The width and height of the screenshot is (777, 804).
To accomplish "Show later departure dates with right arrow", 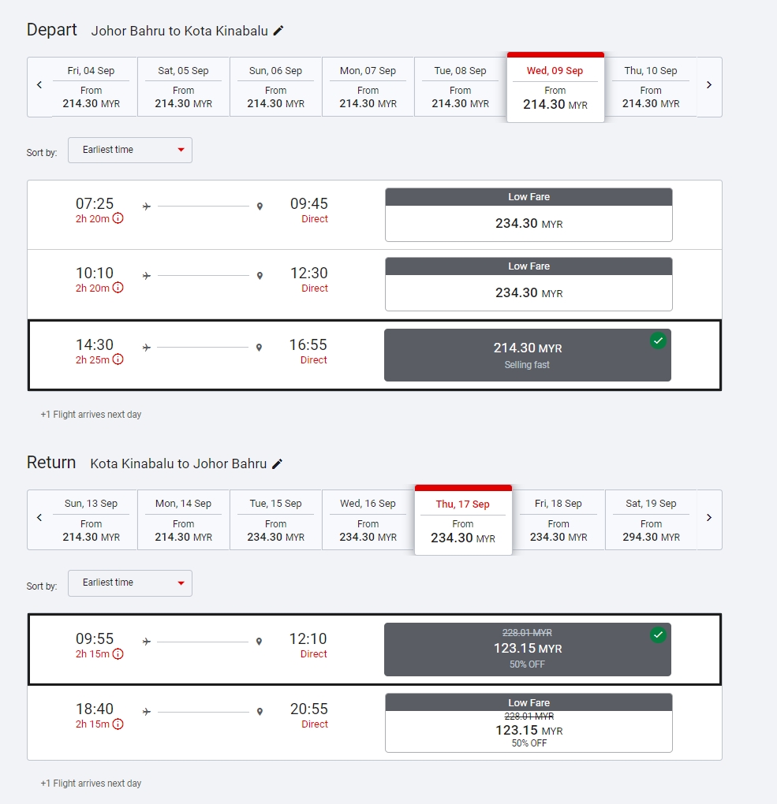I will coord(709,85).
